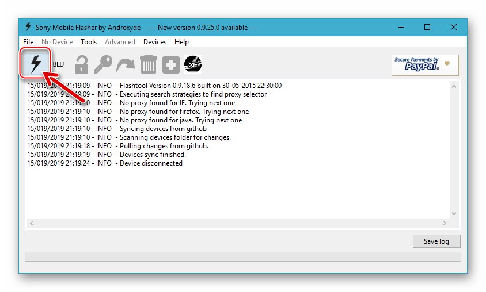Select log line 'No proxy found for IE'

tap(131, 103)
